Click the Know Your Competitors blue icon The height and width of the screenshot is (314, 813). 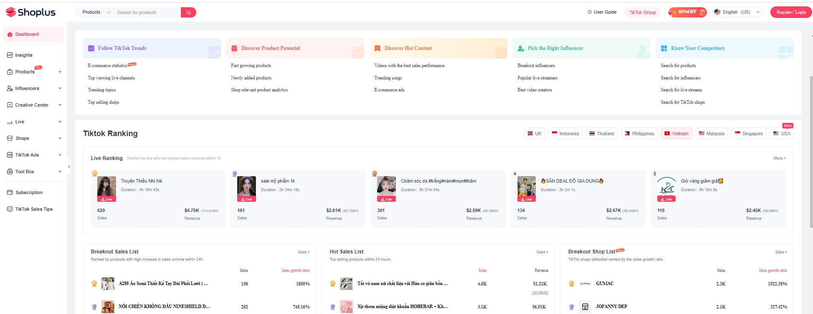[x=664, y=48]
